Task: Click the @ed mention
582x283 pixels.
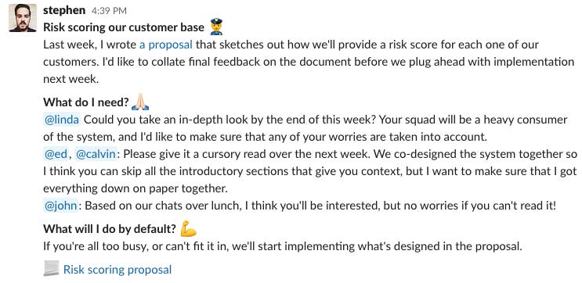Action: tap(56, 154)
